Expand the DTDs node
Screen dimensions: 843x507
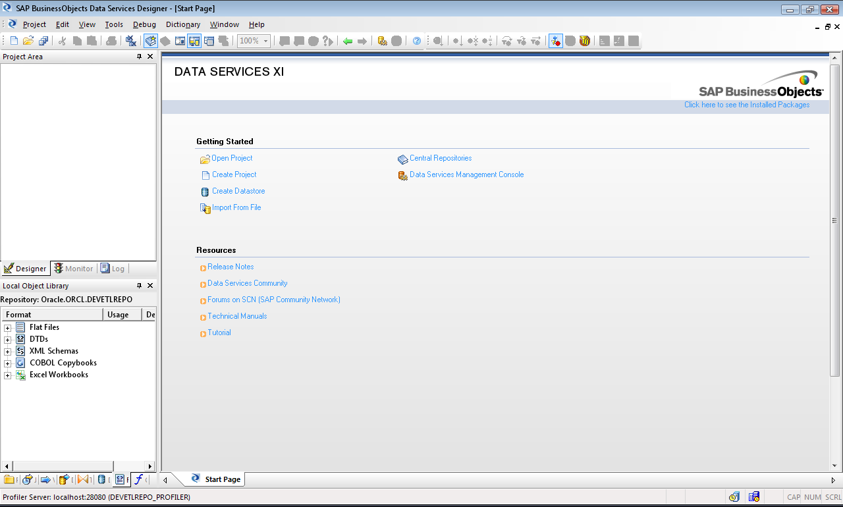[x=8, y=340]
